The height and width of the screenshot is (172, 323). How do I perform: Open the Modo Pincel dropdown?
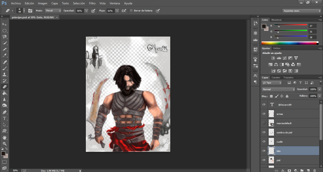pyautogui.click(x=53, y=11)
